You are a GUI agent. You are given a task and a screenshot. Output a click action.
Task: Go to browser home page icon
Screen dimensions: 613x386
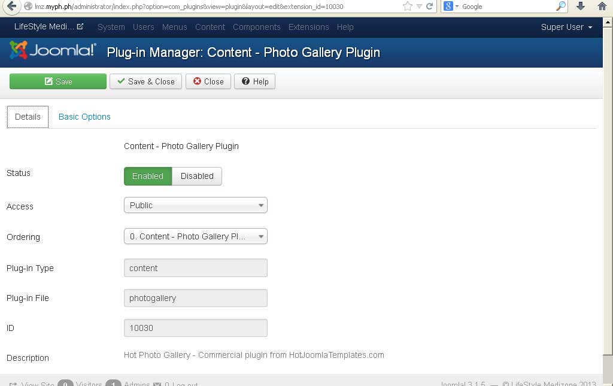[x=602, y=6]
